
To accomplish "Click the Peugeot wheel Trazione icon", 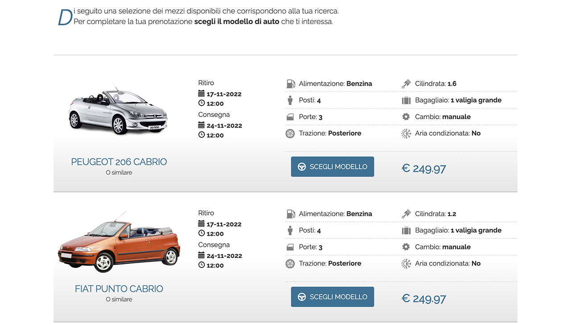I will [290, 133].
